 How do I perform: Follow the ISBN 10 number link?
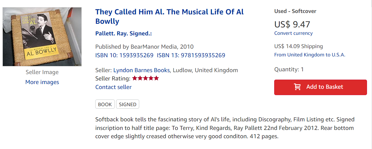pyautogui.click(x=124, y=55)
